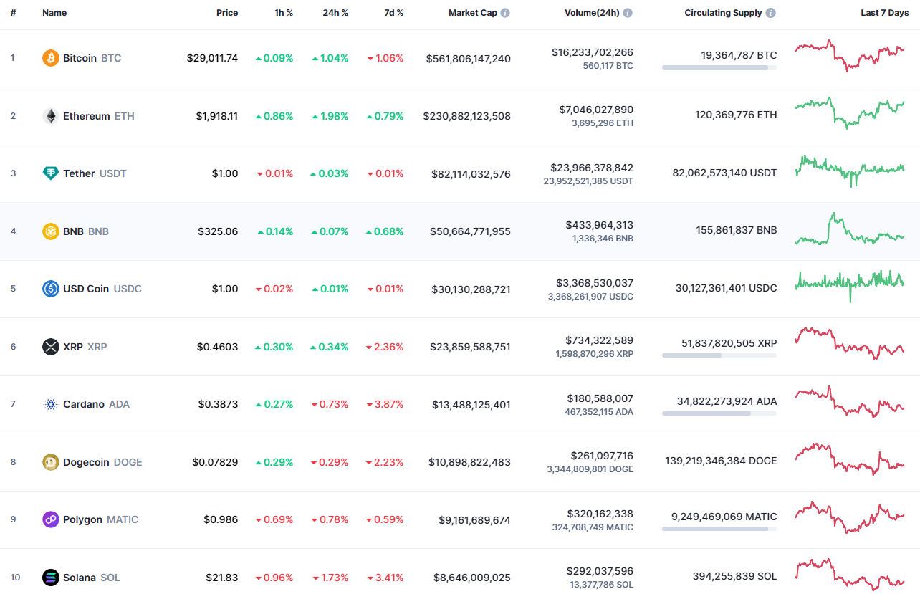Image resolution: width=920 pixels, height=594 pixels.
Task: Open the Circulating Supply info tooltip
Action: click(770, 12)
